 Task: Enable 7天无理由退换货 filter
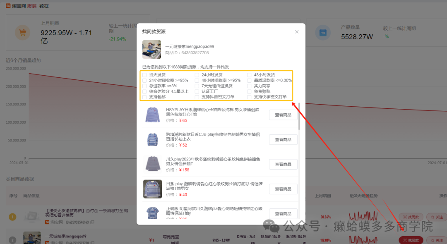pyautogui.click(x=197, y=86)
